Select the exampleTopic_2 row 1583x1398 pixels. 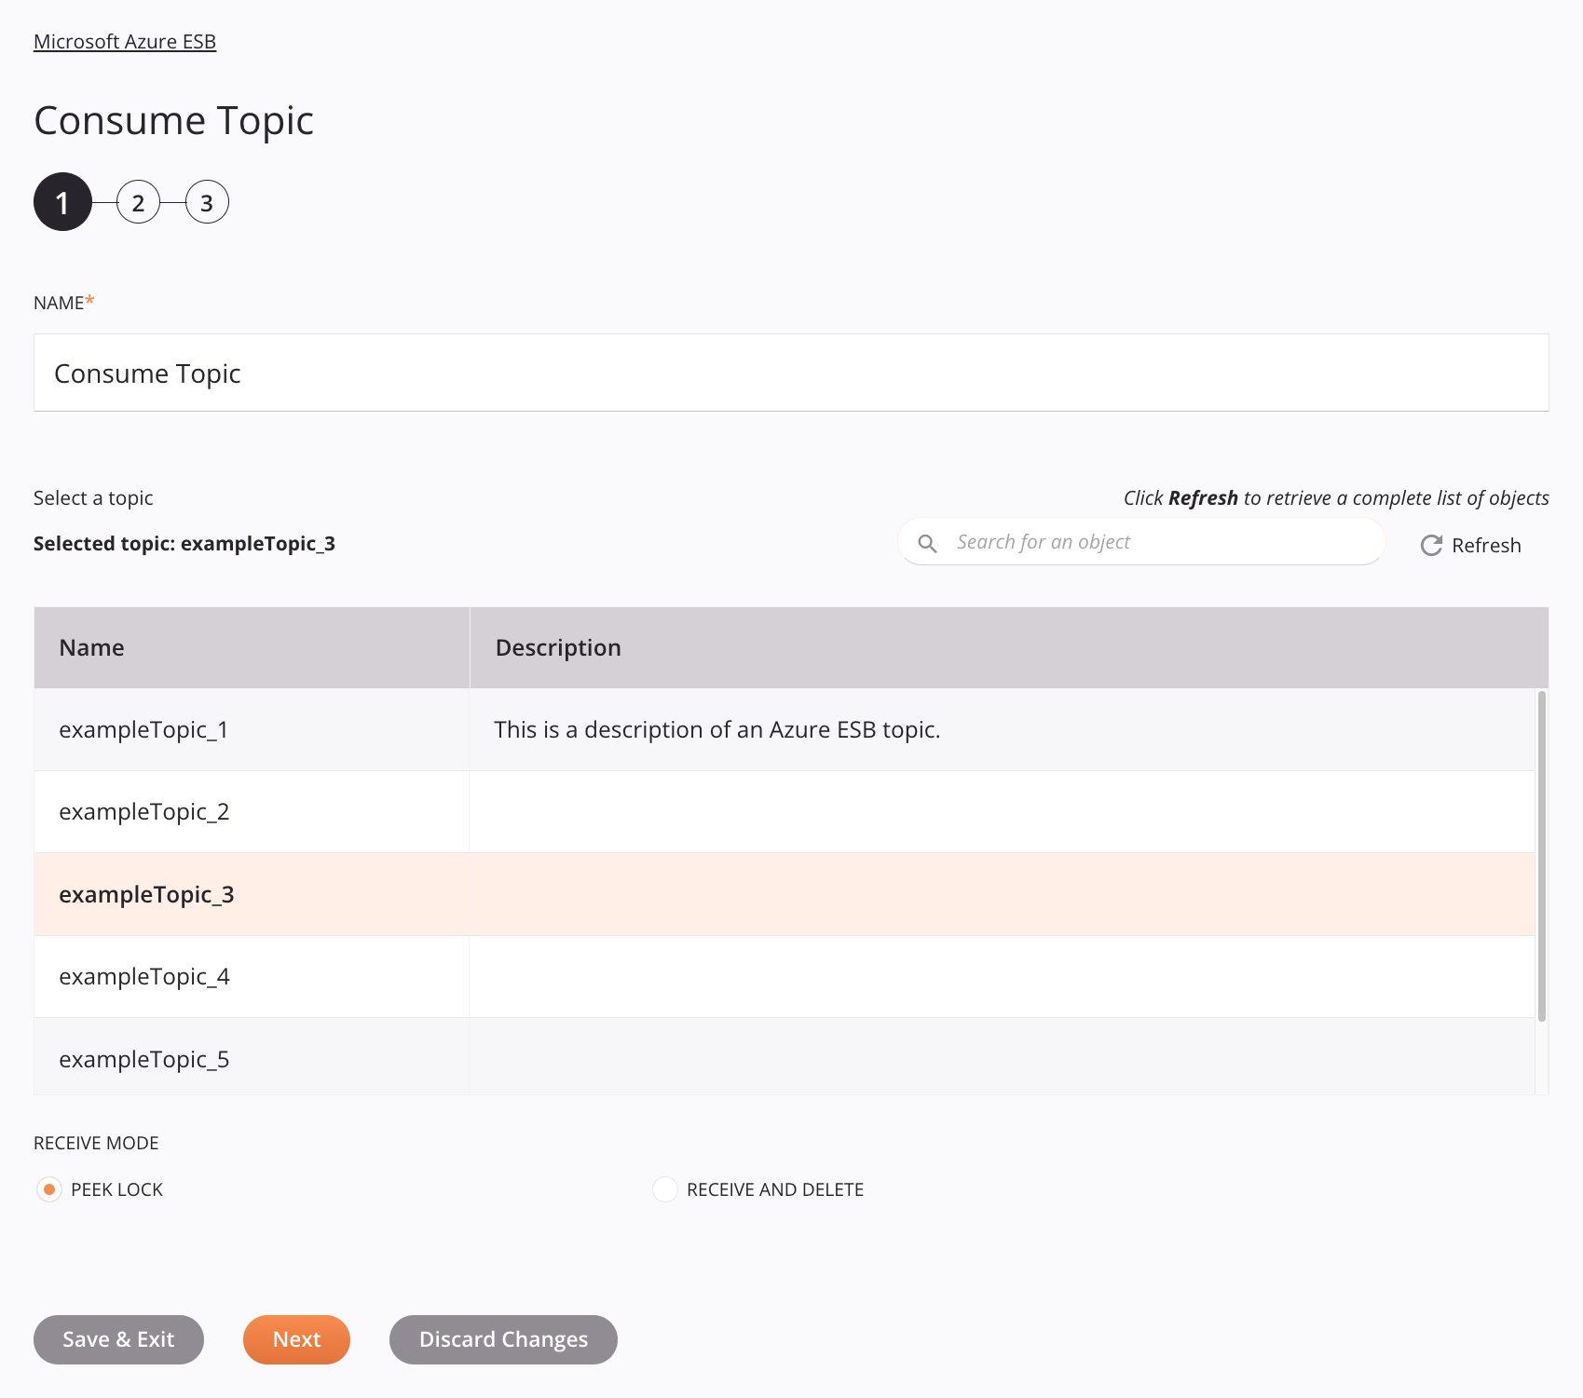click(x=785, y=811)
